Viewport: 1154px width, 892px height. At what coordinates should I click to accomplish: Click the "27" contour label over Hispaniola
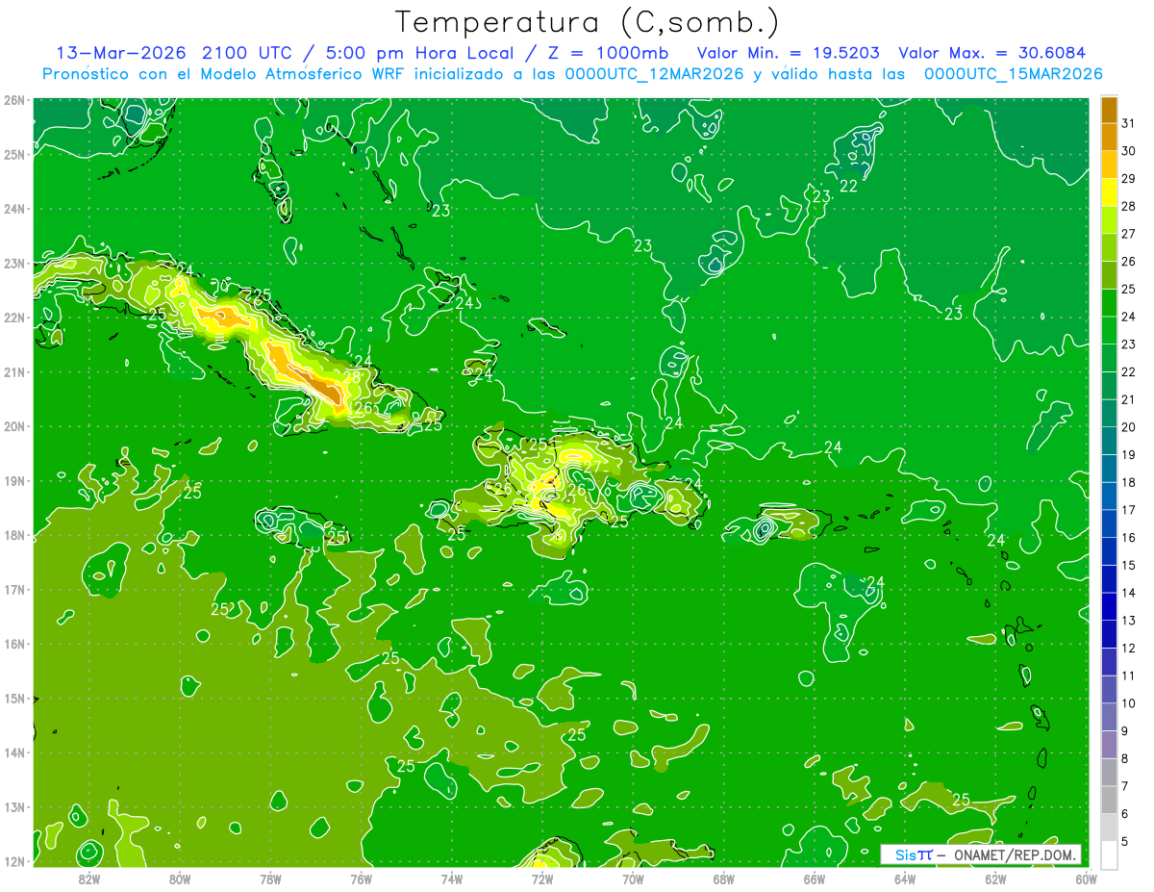(592, 467)
